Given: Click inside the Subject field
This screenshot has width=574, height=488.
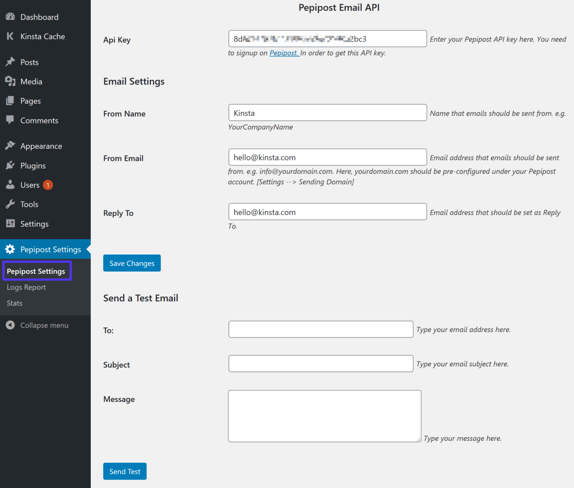Looking at the screenshot, I should [x=320, y=363].
